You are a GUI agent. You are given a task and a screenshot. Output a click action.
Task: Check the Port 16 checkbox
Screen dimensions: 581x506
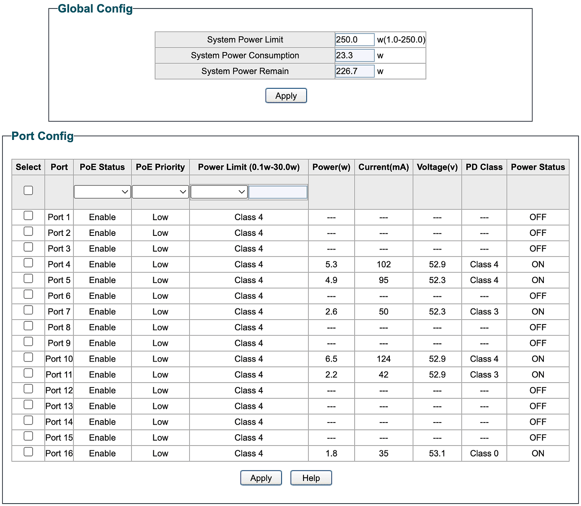click(x=28, y=451)
